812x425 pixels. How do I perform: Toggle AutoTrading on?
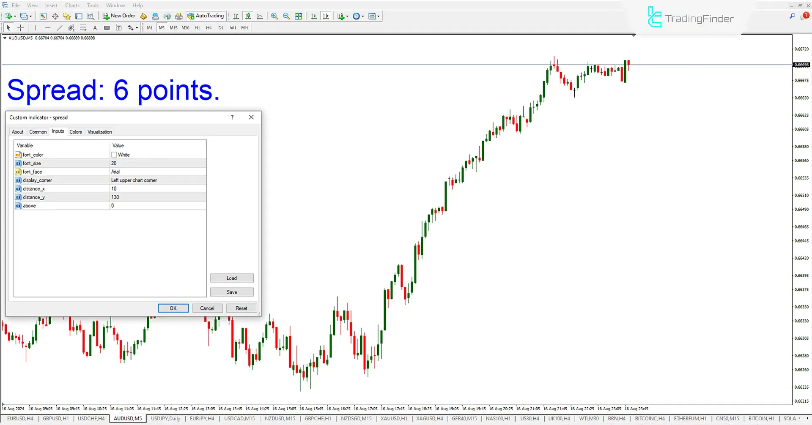point(206,16)
